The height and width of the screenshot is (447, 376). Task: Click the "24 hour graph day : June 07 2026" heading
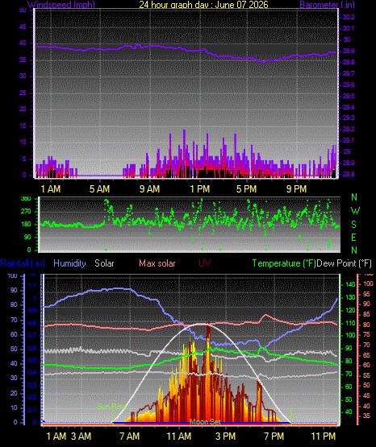pyautogui.click(x=203, y=5)
